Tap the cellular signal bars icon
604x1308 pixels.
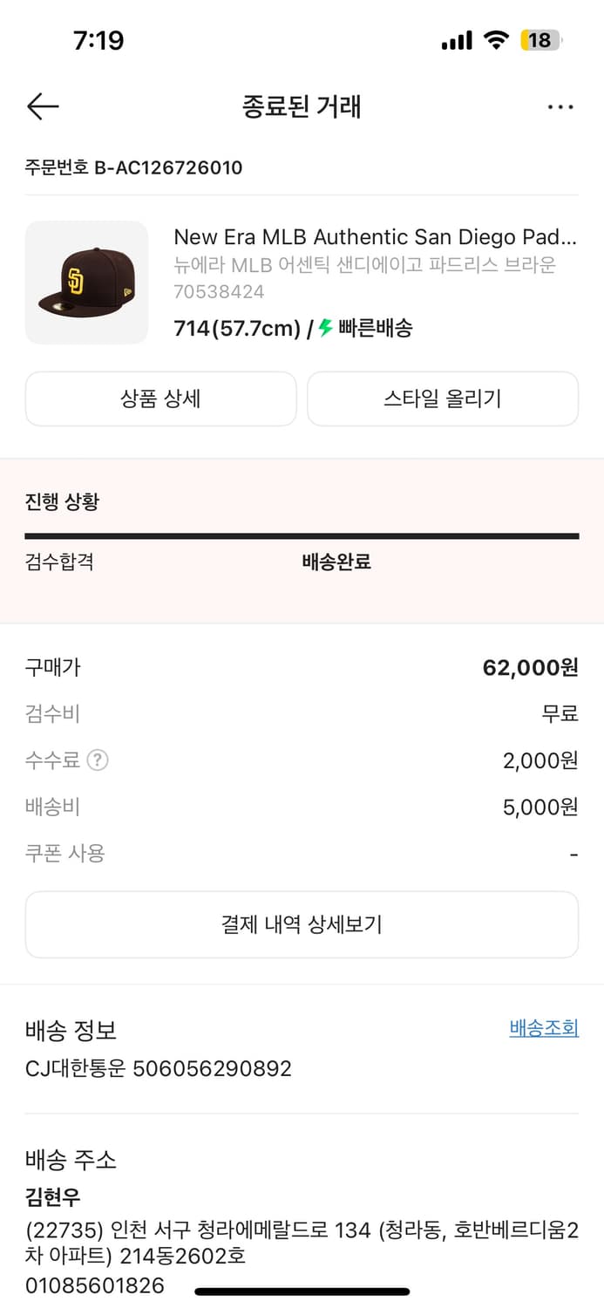tap(457, 40)
